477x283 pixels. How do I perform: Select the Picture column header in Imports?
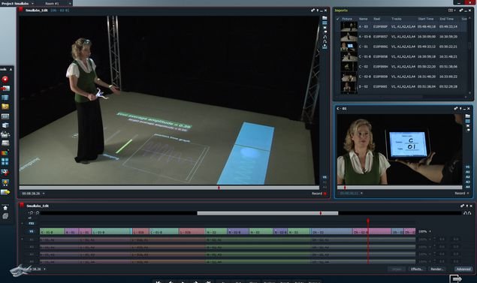347,19
